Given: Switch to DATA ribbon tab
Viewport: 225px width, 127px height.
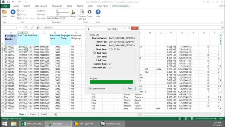Looking at the screenshot, I should [69, 6].
